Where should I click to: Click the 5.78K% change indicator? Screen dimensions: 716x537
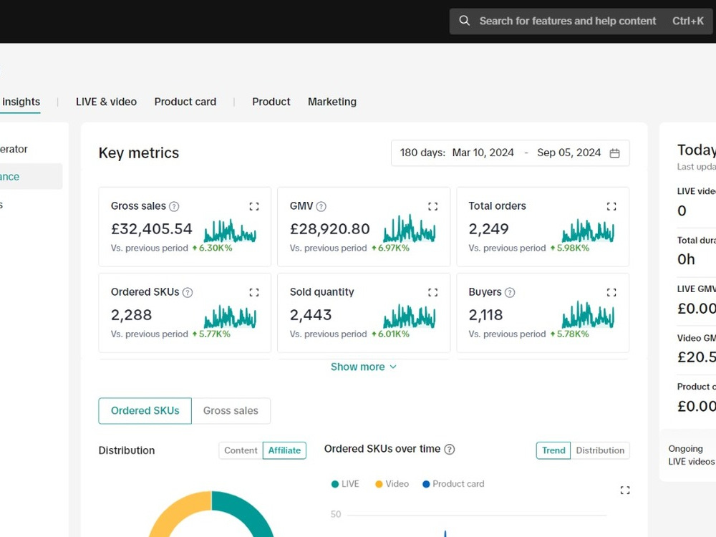[x=569, y=334]
